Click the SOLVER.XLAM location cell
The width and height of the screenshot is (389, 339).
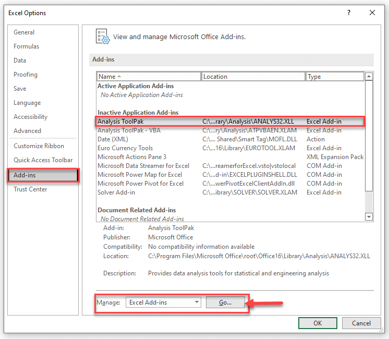[x=250, y=192]
